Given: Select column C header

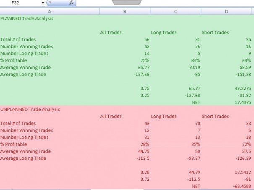Looking at the screenshot, I should [x=175, y=11].
